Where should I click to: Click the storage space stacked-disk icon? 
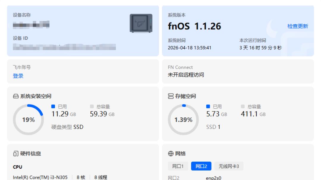point(171,96)
